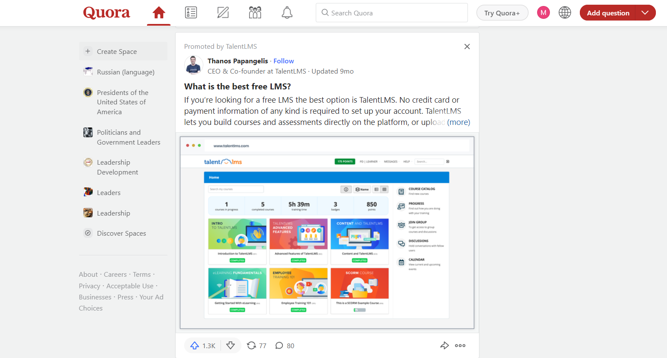Open the profile avatar labeled M
Image resolution: width=667 pixels, height=358 pixels.
click(544, 13)
